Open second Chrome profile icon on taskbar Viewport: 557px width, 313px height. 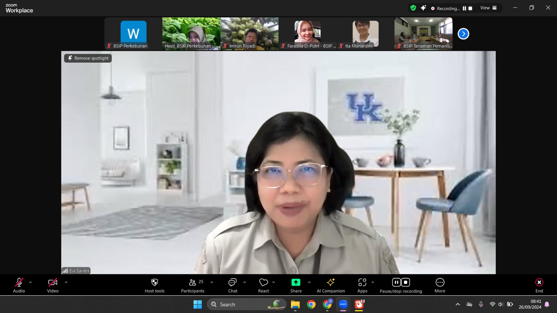pos(327,305)
